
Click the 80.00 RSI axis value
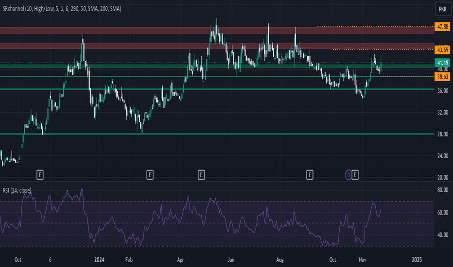pos(443,190)
